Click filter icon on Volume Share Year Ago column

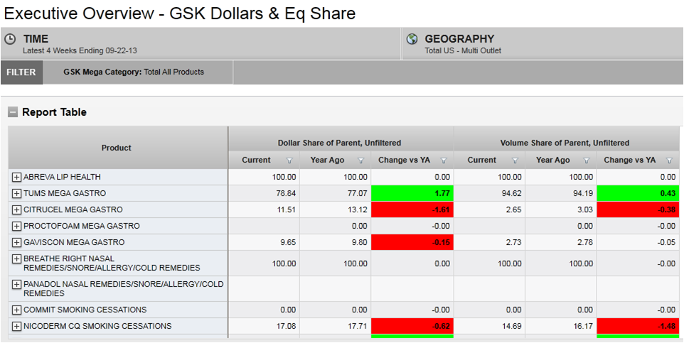tap(586, 160)
